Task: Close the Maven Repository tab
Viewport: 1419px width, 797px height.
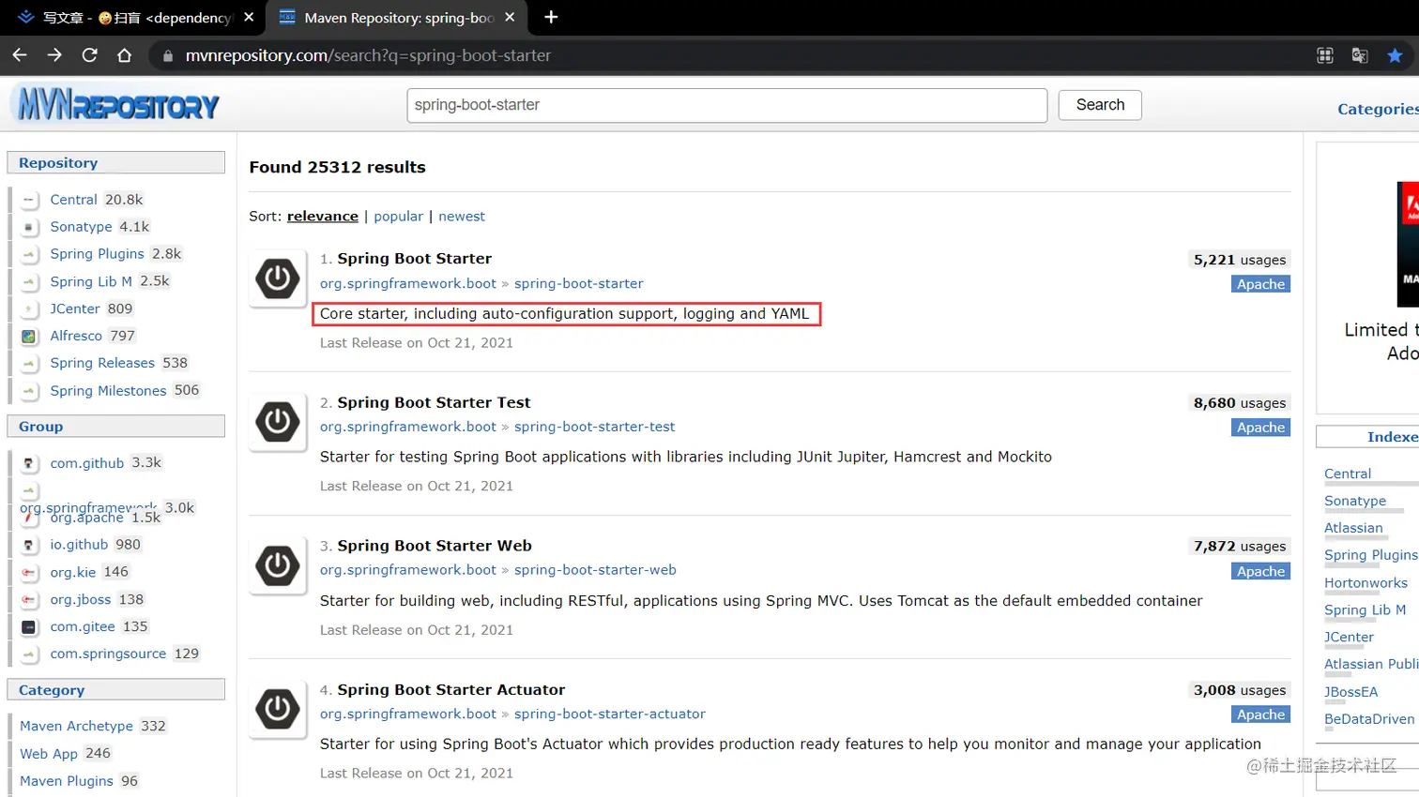Action: point(510,17)
